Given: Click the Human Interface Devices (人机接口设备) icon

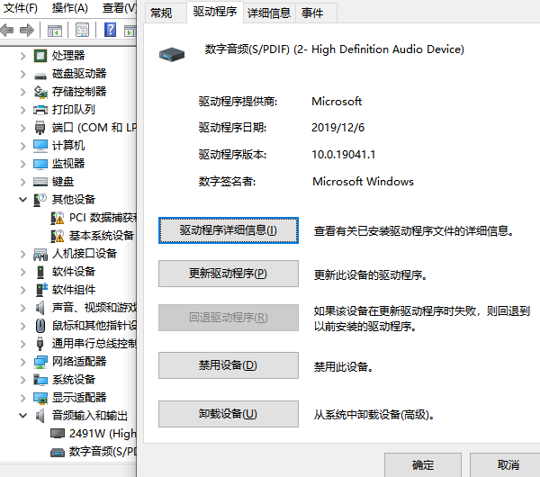Looking at the screenshot, I should pyautogui.click(x=40, y=254).
